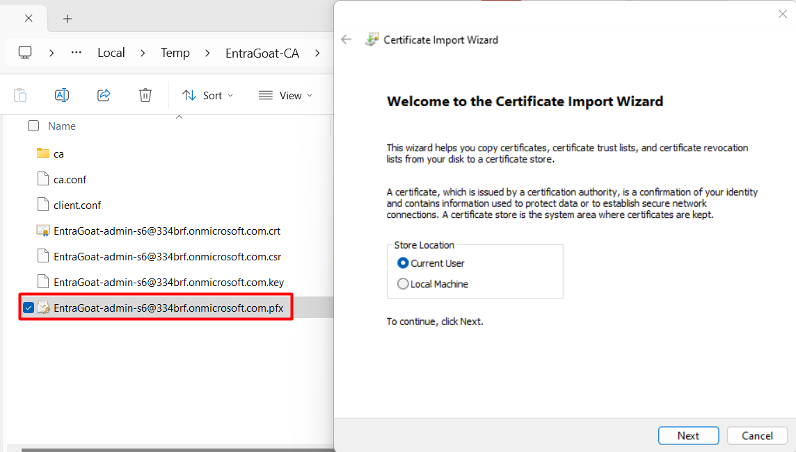Click the Name column header
This screenshot has height=452, width=796.
tap(62, 126)
